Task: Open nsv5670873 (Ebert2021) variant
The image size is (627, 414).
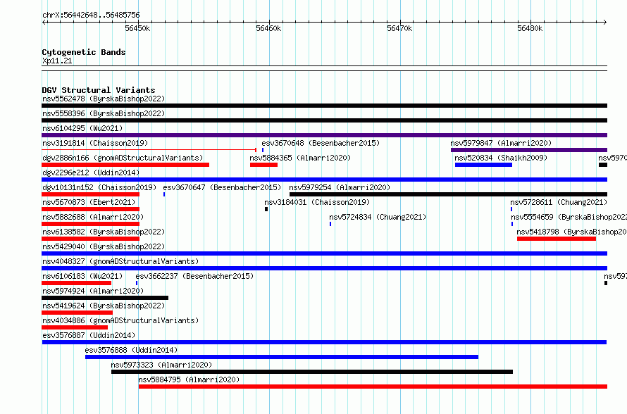Action: (x=89, y=202)
